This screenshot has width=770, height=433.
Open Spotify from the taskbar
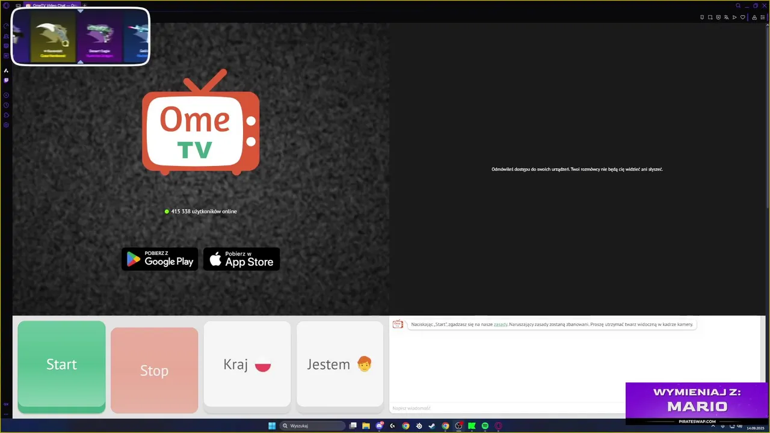pos(485,426)
